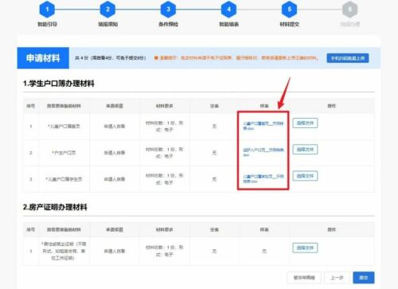Click the 暂存草稿 save draft button

(304, 278)
